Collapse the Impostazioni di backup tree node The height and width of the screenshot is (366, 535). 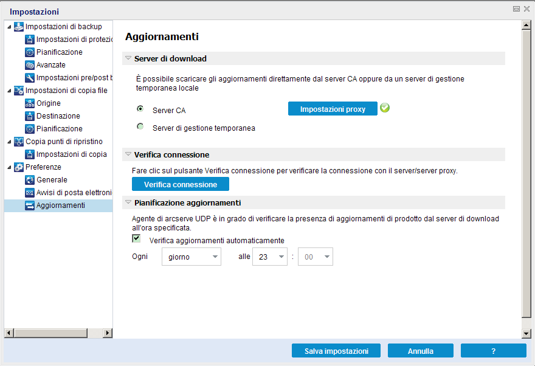click(9, 27)
